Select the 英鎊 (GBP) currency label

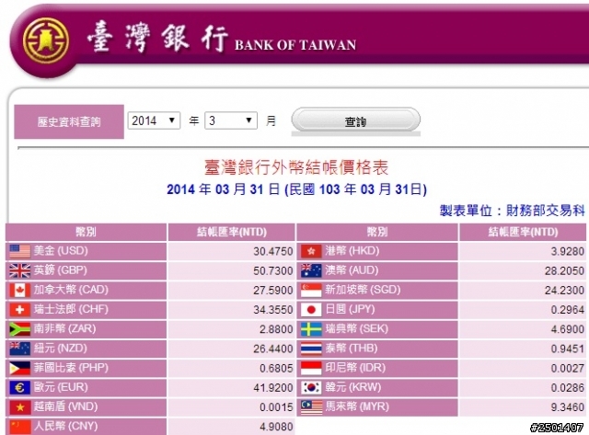click(x=61, y=270)
